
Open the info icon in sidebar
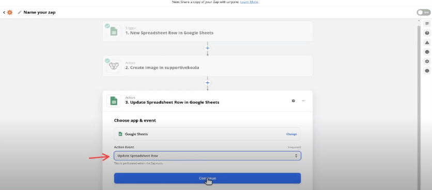point(427,71)
